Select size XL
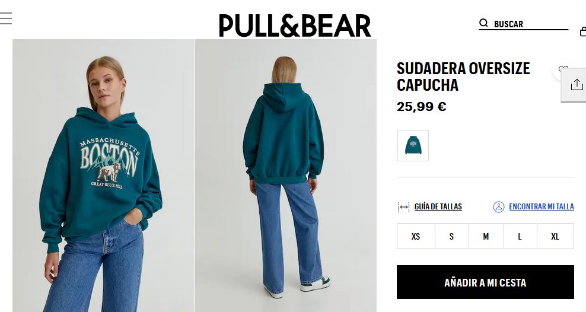This screenshot has width=586, height=312. click(555, 236)
